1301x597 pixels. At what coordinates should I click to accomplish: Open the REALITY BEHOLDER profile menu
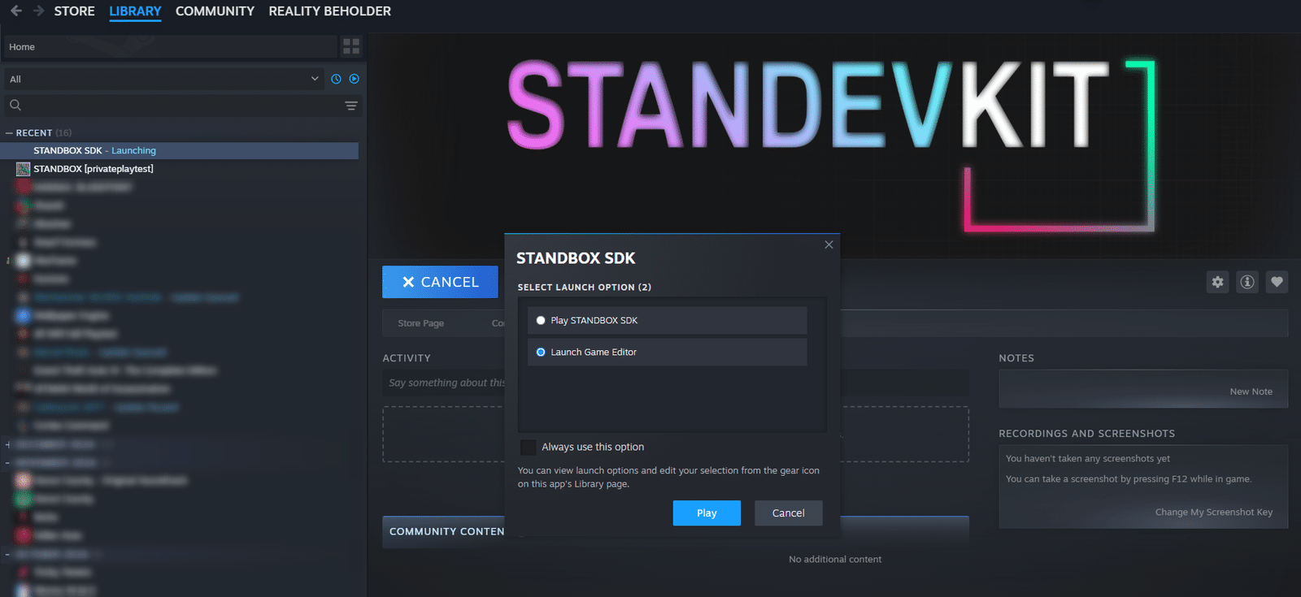[329, 11]
